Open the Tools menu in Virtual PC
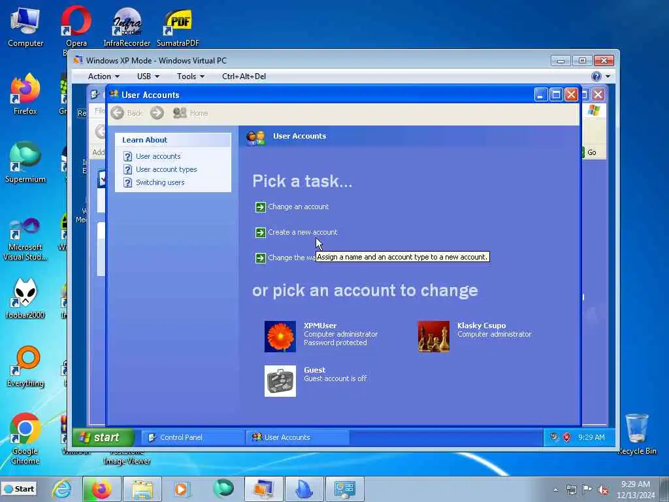Screen dimensions: 669x502 191,76
